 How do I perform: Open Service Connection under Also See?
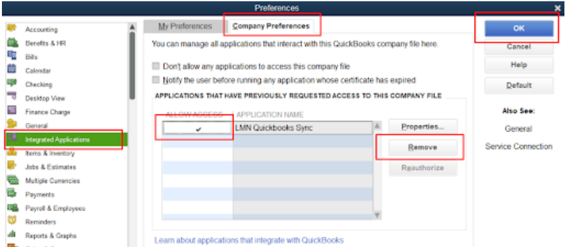pos(518,147)
